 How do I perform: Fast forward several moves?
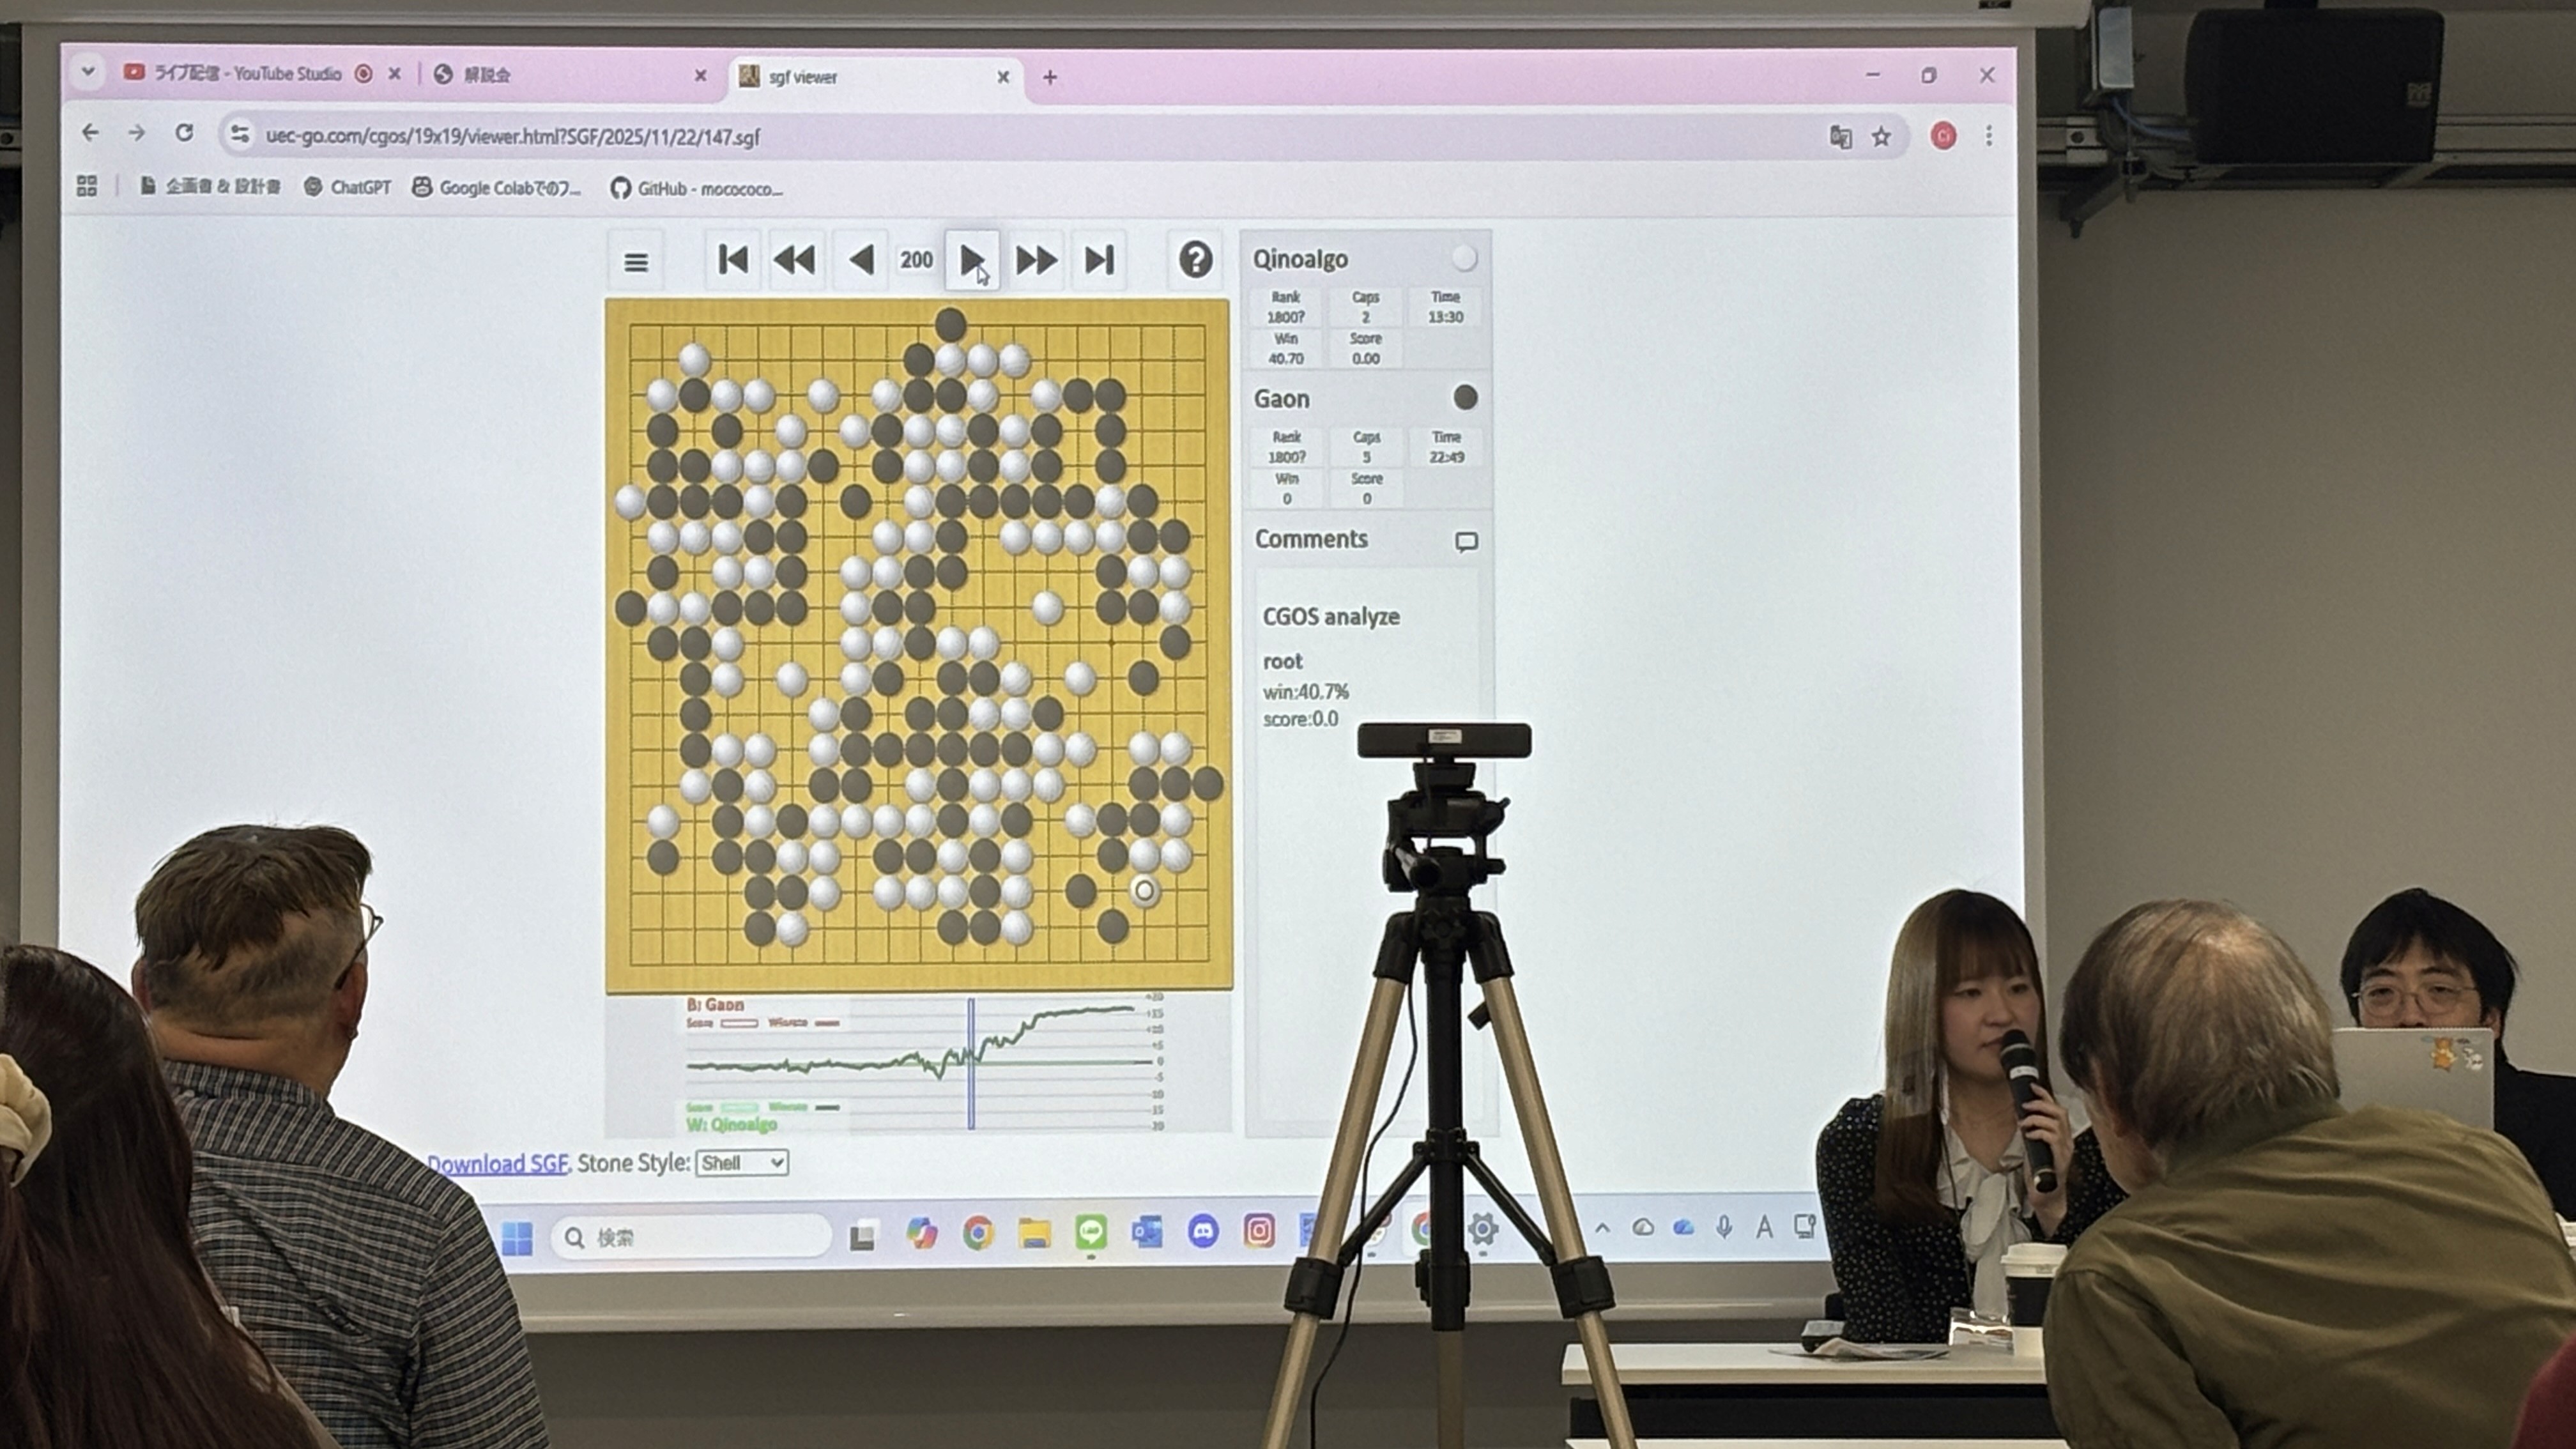(x=1036, y=261)
